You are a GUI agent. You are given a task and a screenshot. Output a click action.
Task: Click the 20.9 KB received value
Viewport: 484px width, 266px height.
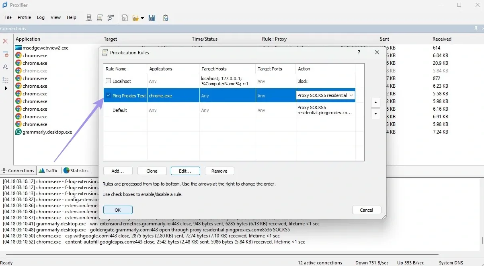tap(441, 63)
